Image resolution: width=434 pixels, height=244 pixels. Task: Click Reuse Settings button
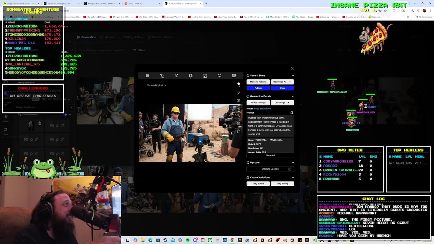258,103
